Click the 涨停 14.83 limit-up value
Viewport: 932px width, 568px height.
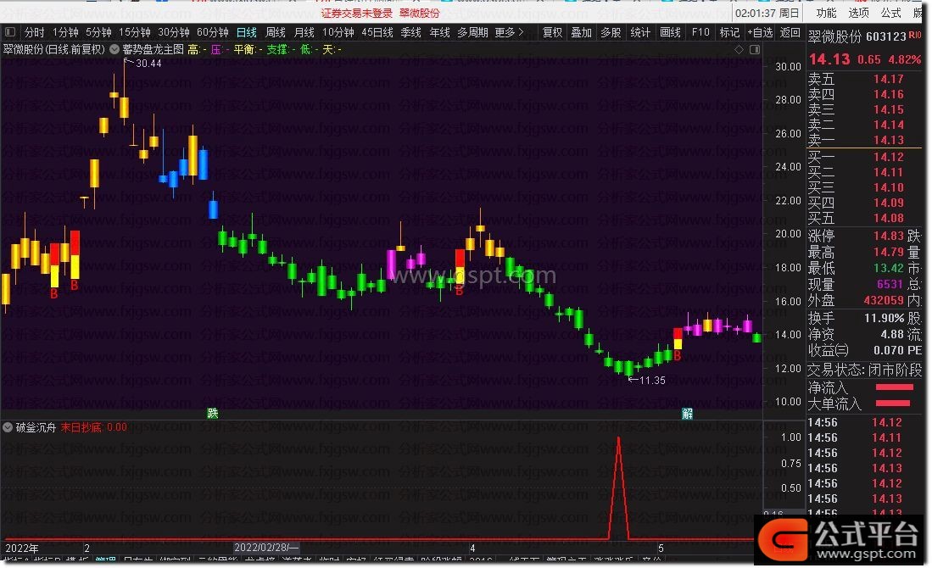(888, 236)
